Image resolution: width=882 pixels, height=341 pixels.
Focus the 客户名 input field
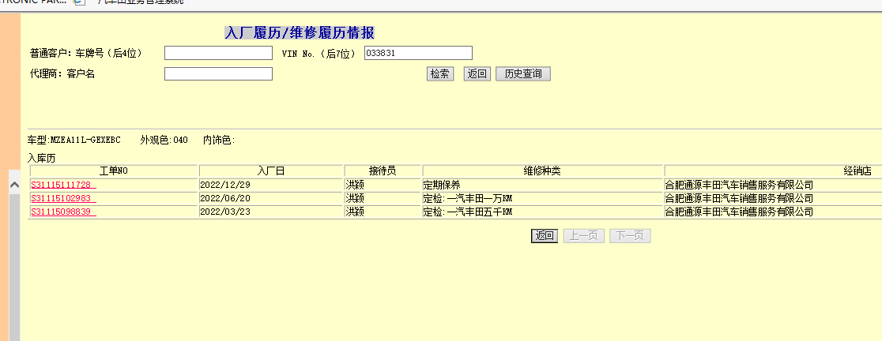(x=218, y=73)
